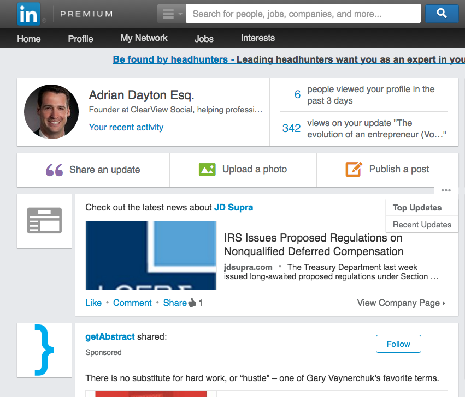Open the My Network menu
This screenshot has height=397, width=465.
pyautogui.click(x=144, y=38)
